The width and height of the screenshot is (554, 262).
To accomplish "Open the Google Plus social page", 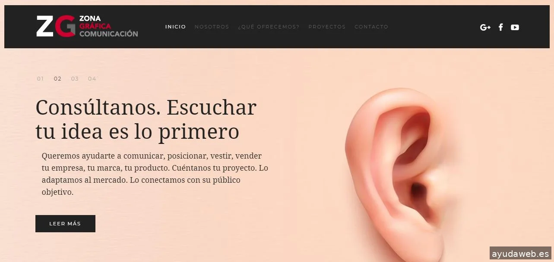I will point(485,27).
